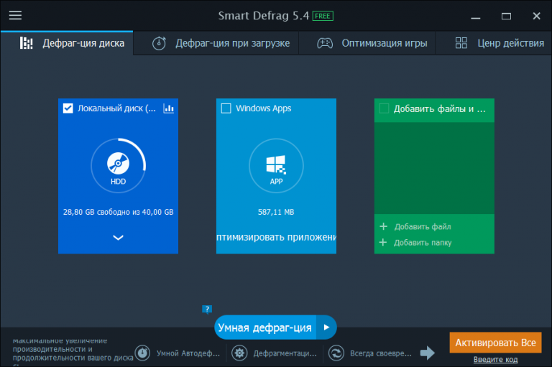
Task: Click the FREE edition badge
Action: (x=323, y=16)
